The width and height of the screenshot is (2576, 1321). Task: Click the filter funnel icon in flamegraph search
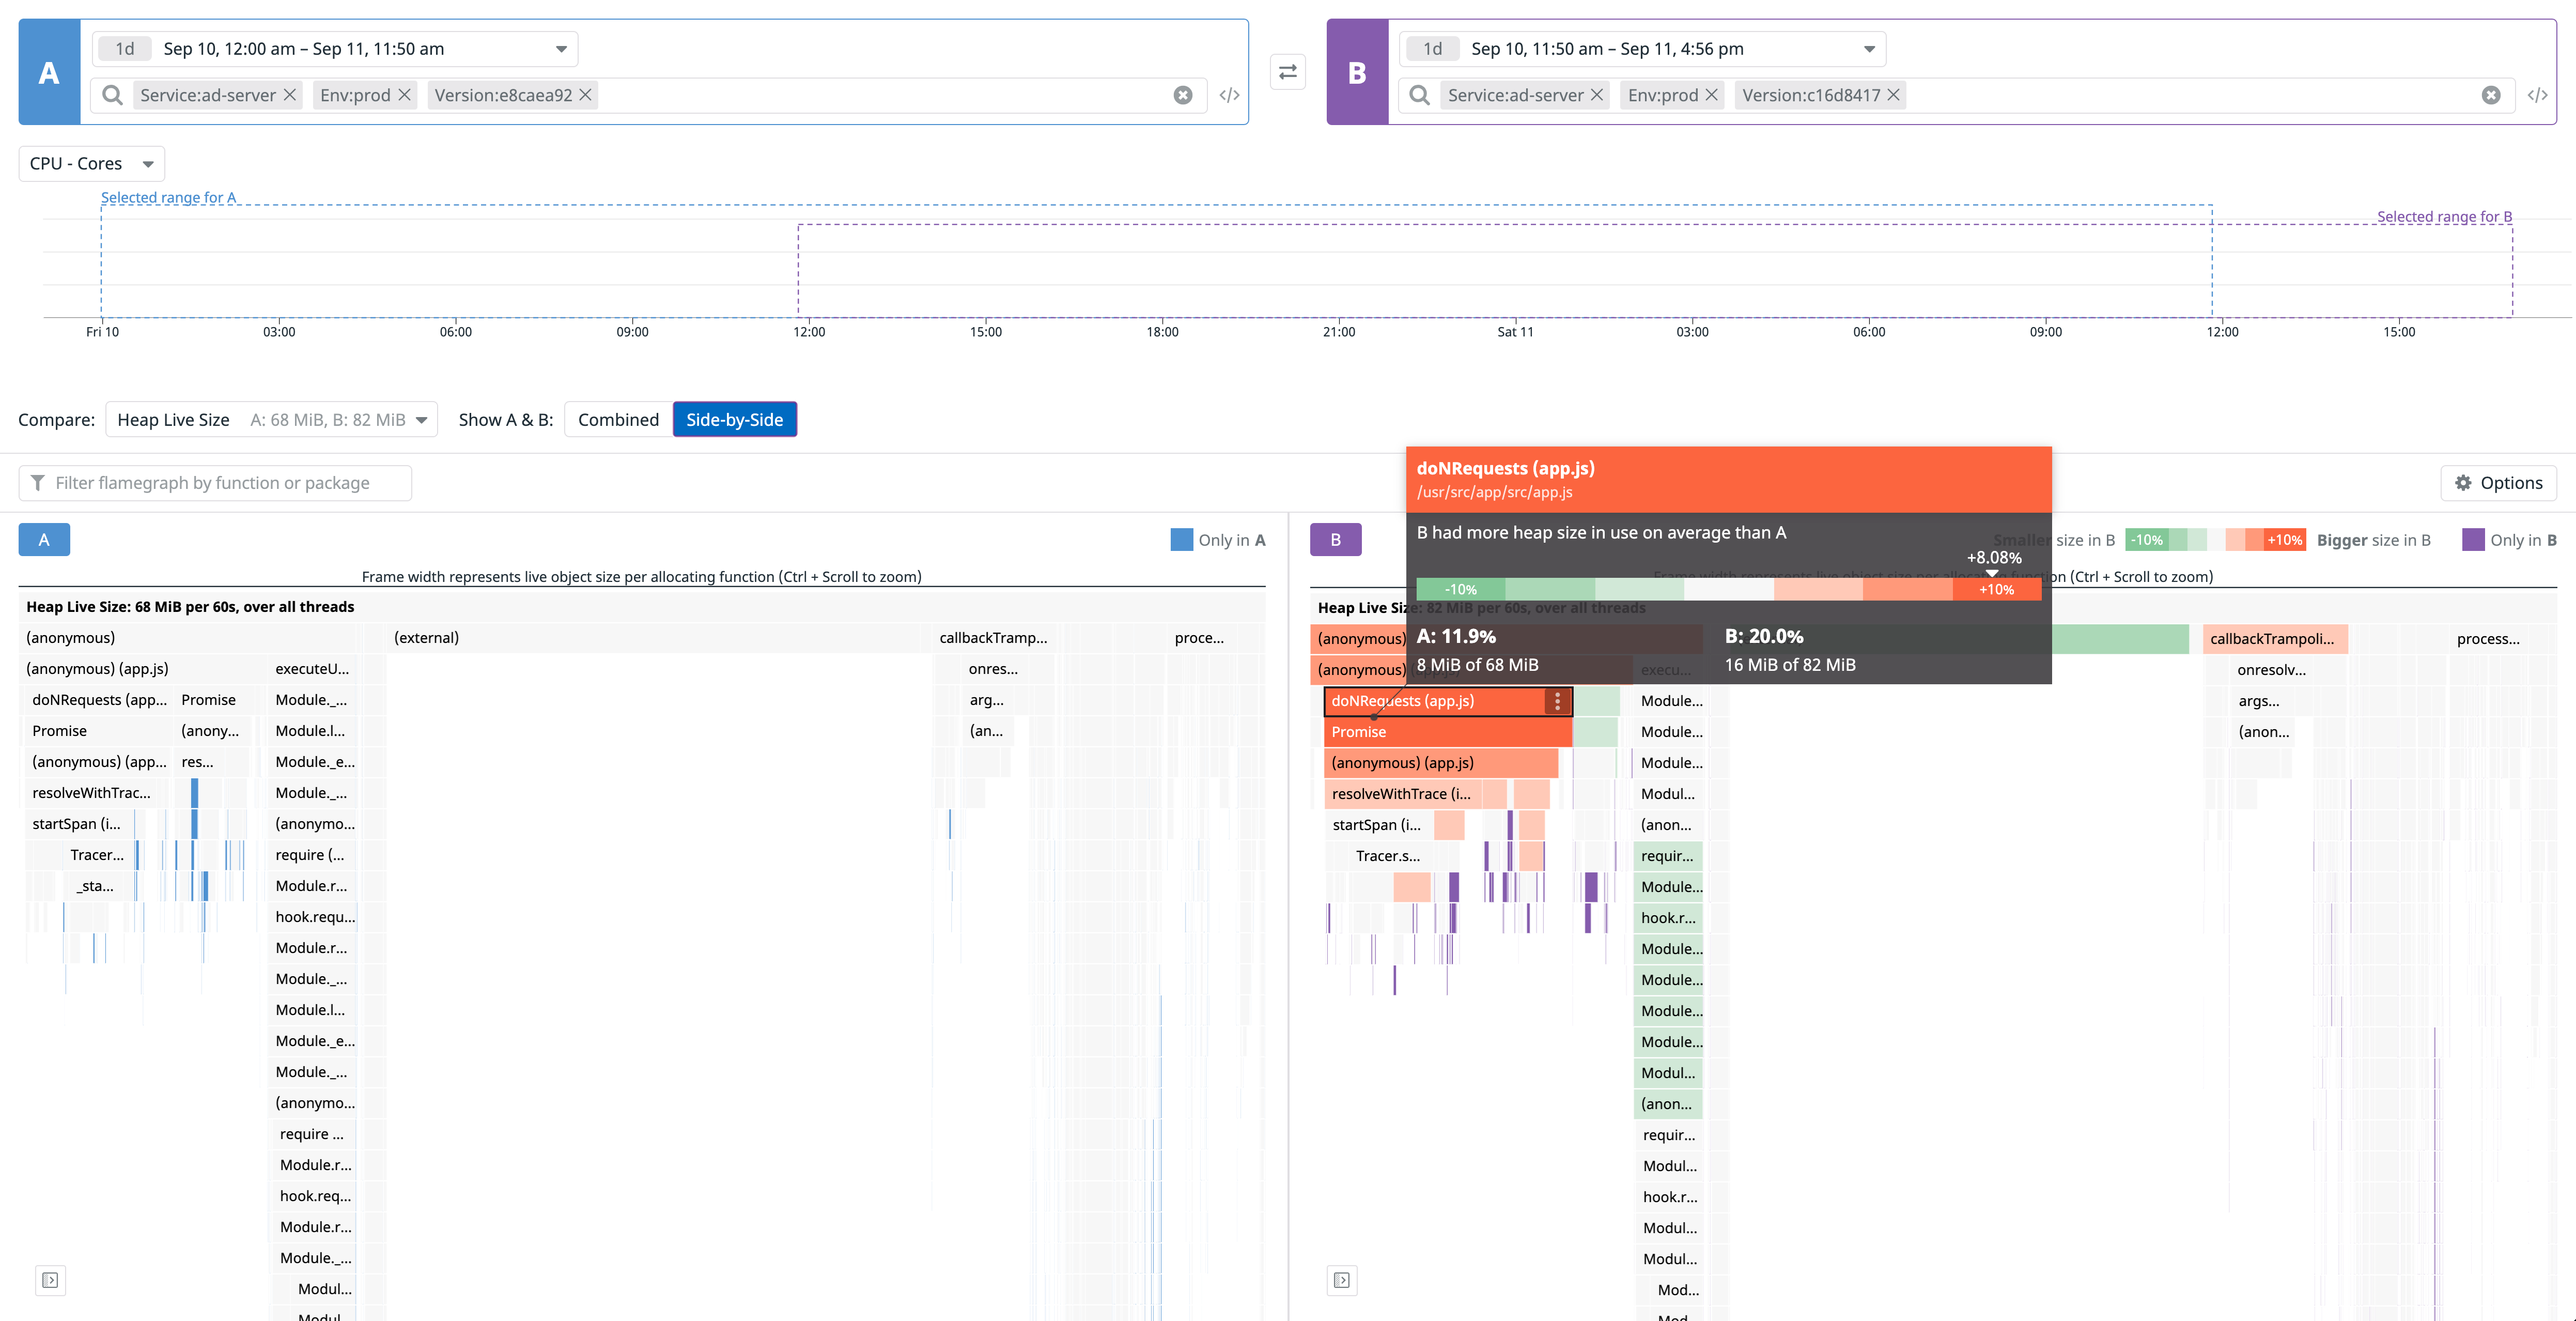click(x=38, y=482)
